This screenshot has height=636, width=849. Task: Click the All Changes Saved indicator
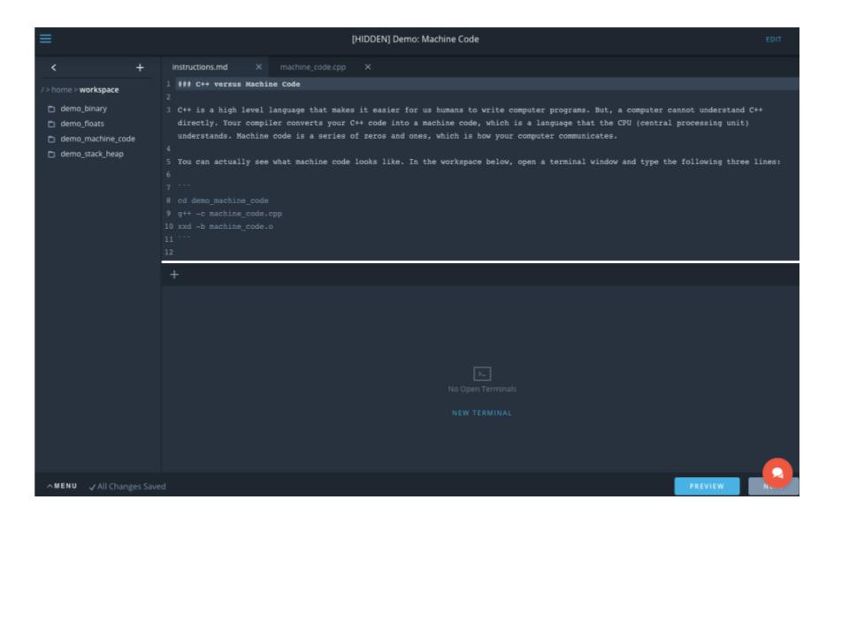click(x=129, y=486)
